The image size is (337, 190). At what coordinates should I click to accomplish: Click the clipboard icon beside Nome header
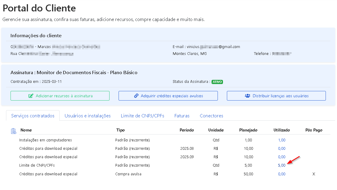[x=14, y=131]
